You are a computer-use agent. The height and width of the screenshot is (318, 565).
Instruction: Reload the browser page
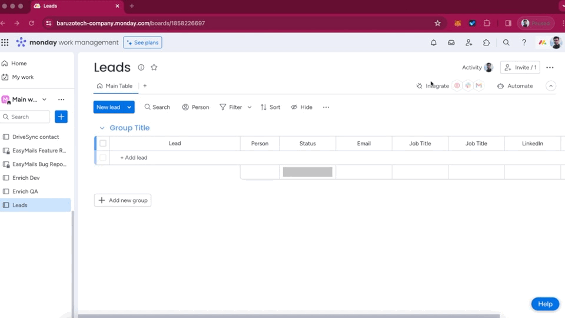31,23
